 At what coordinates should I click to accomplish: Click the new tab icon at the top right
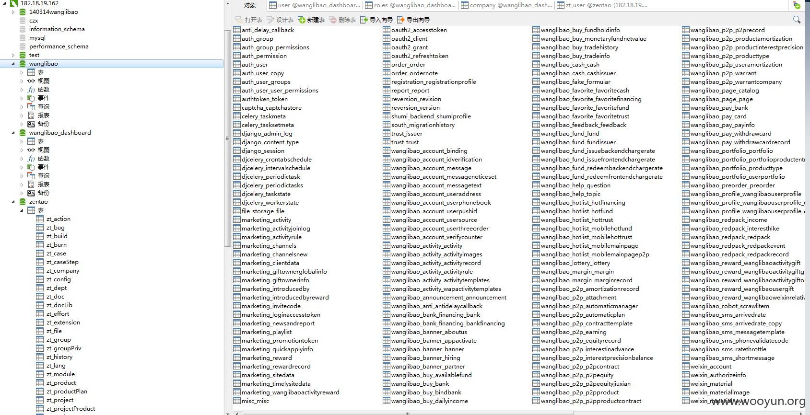pyautogui.click(x=796, y=5)
